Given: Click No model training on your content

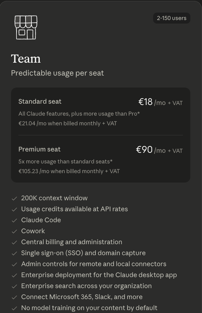Looking at the screenshot, I should (x=89, y=308).
